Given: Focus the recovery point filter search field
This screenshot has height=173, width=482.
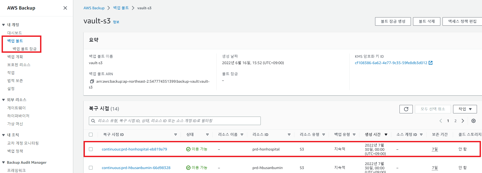Looking at the screenshot, I should [175, 121].
